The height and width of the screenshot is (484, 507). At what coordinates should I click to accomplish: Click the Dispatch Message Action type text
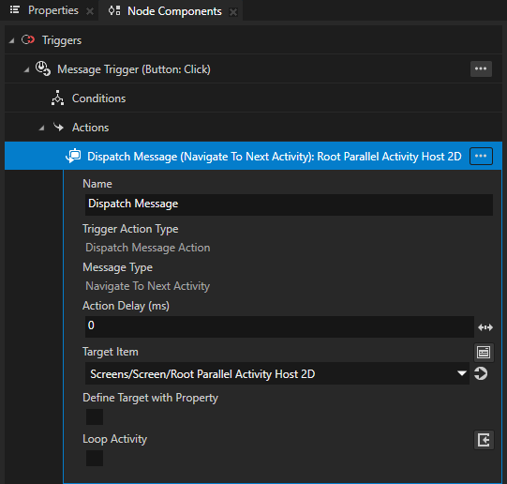[148, 248]
